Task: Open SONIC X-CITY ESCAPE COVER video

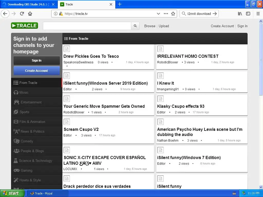Action: [105, 160]
